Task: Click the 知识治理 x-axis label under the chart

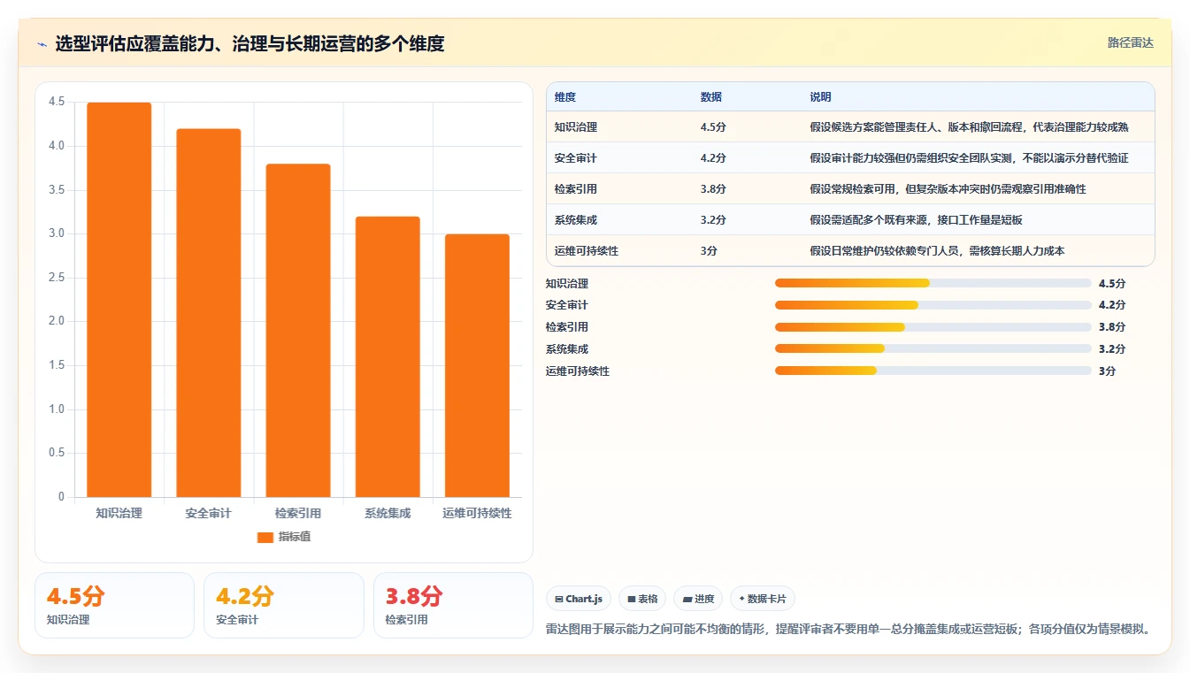Action: coord(119,513)
